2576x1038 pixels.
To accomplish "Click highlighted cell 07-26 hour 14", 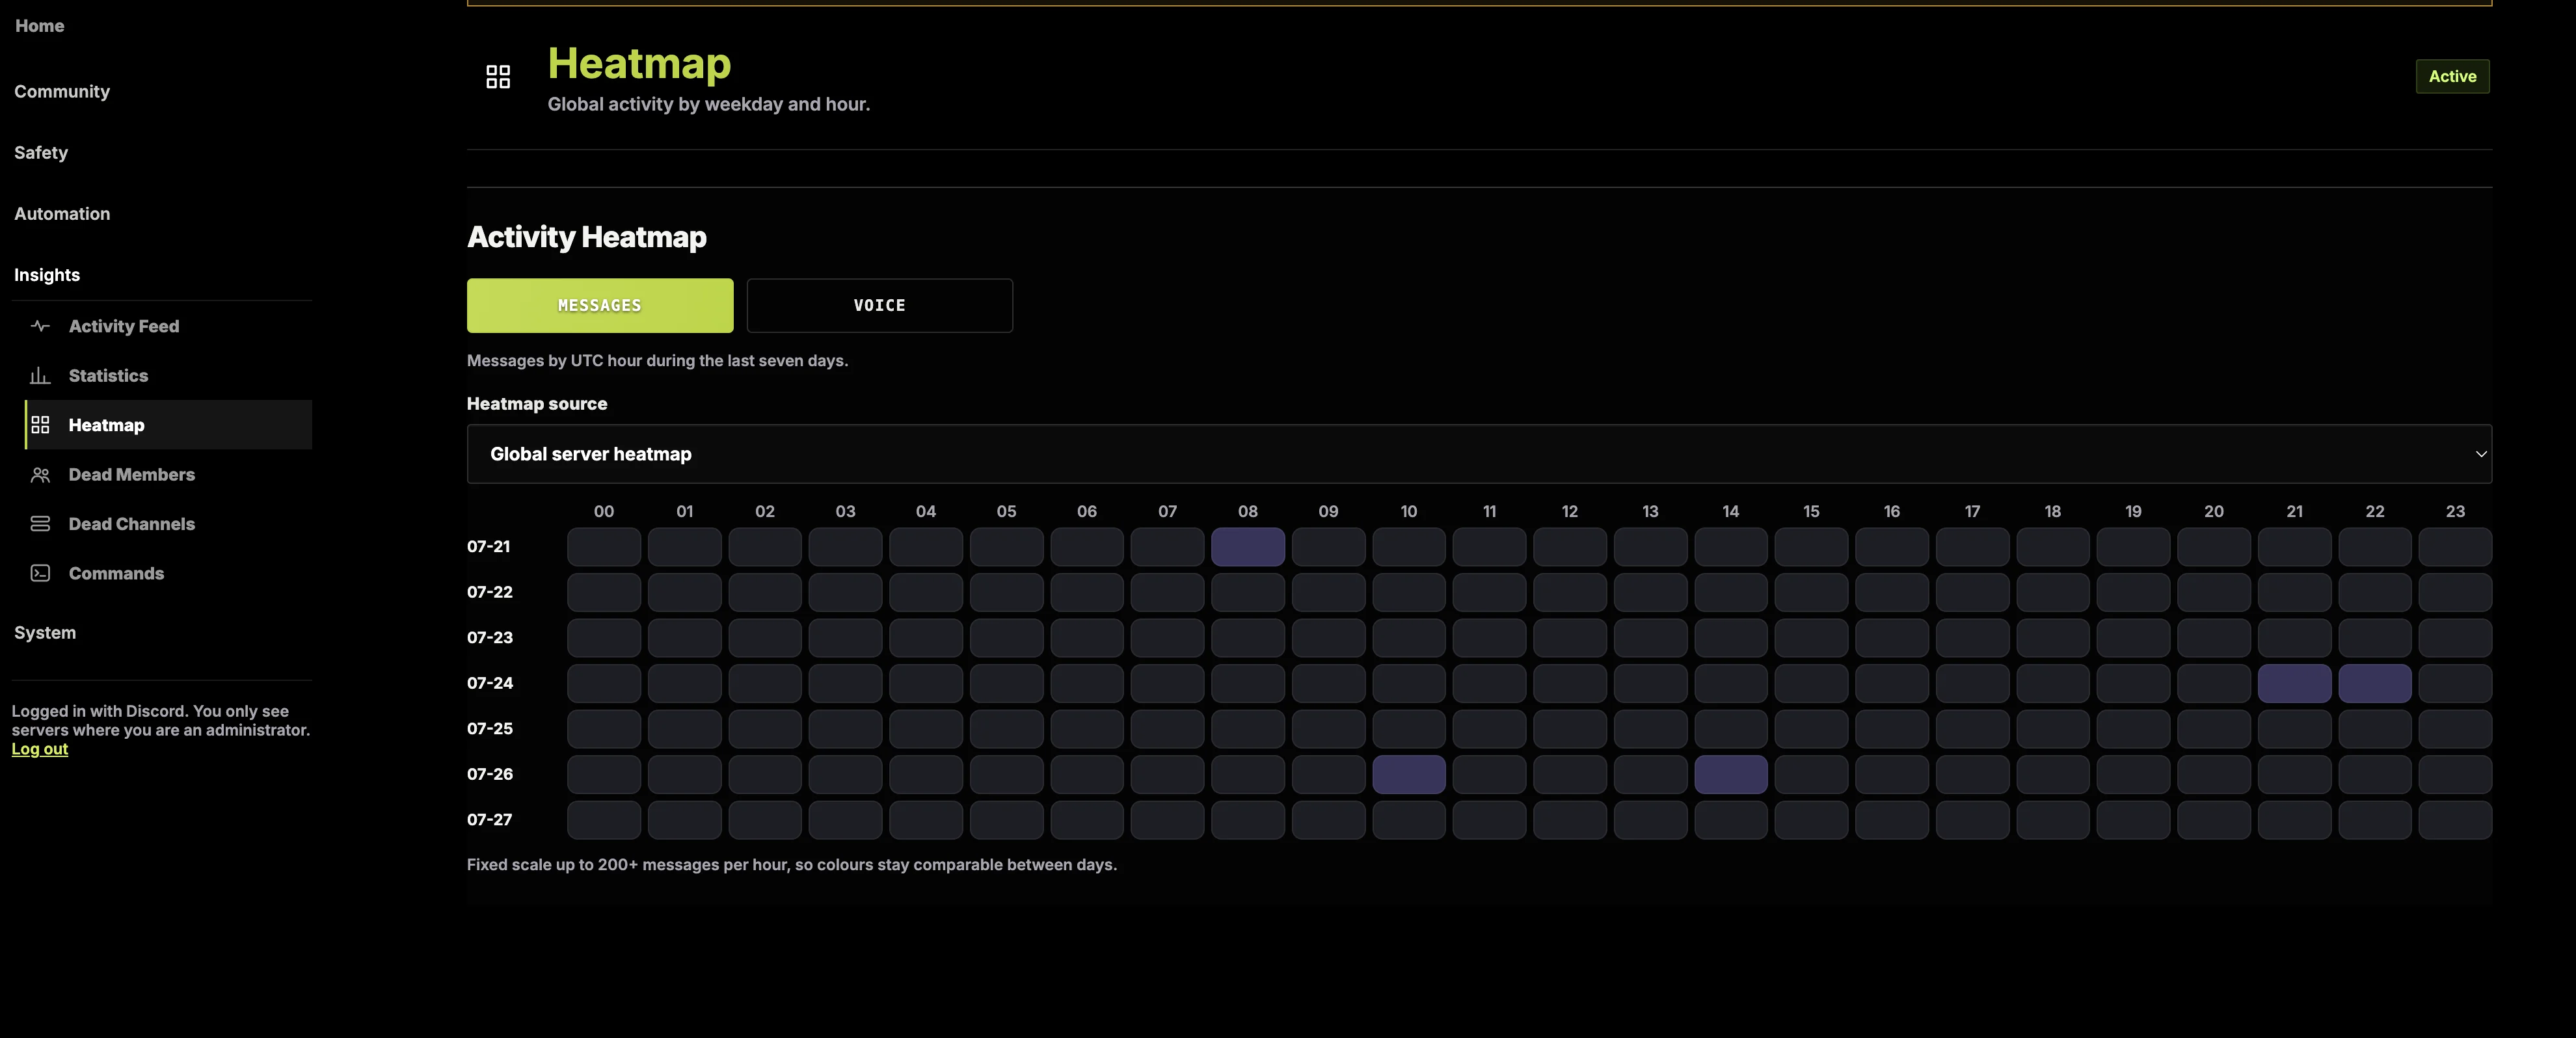I will click(1731, 775).
